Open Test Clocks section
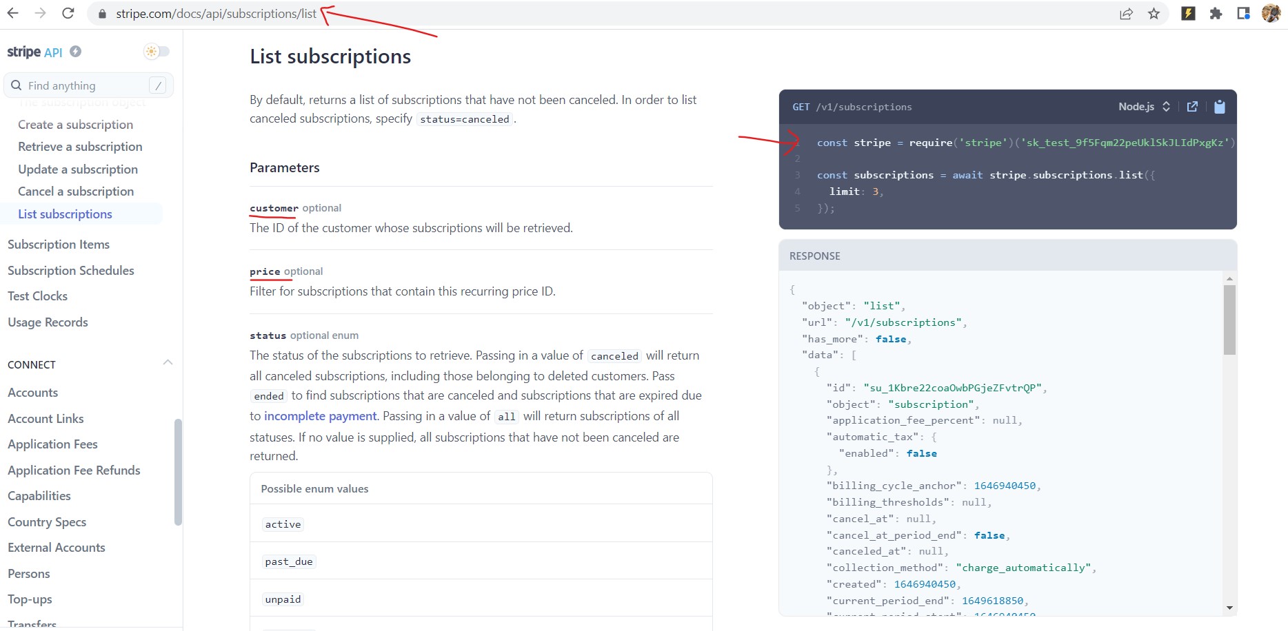 tap(38, 296)
